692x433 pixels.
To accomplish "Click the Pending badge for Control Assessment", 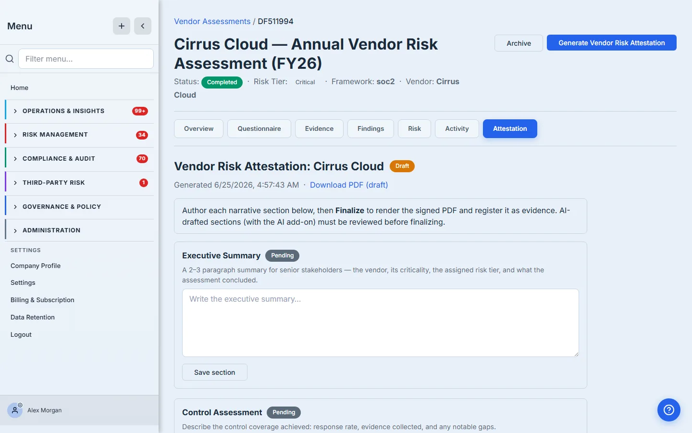I will coord(284,412).
